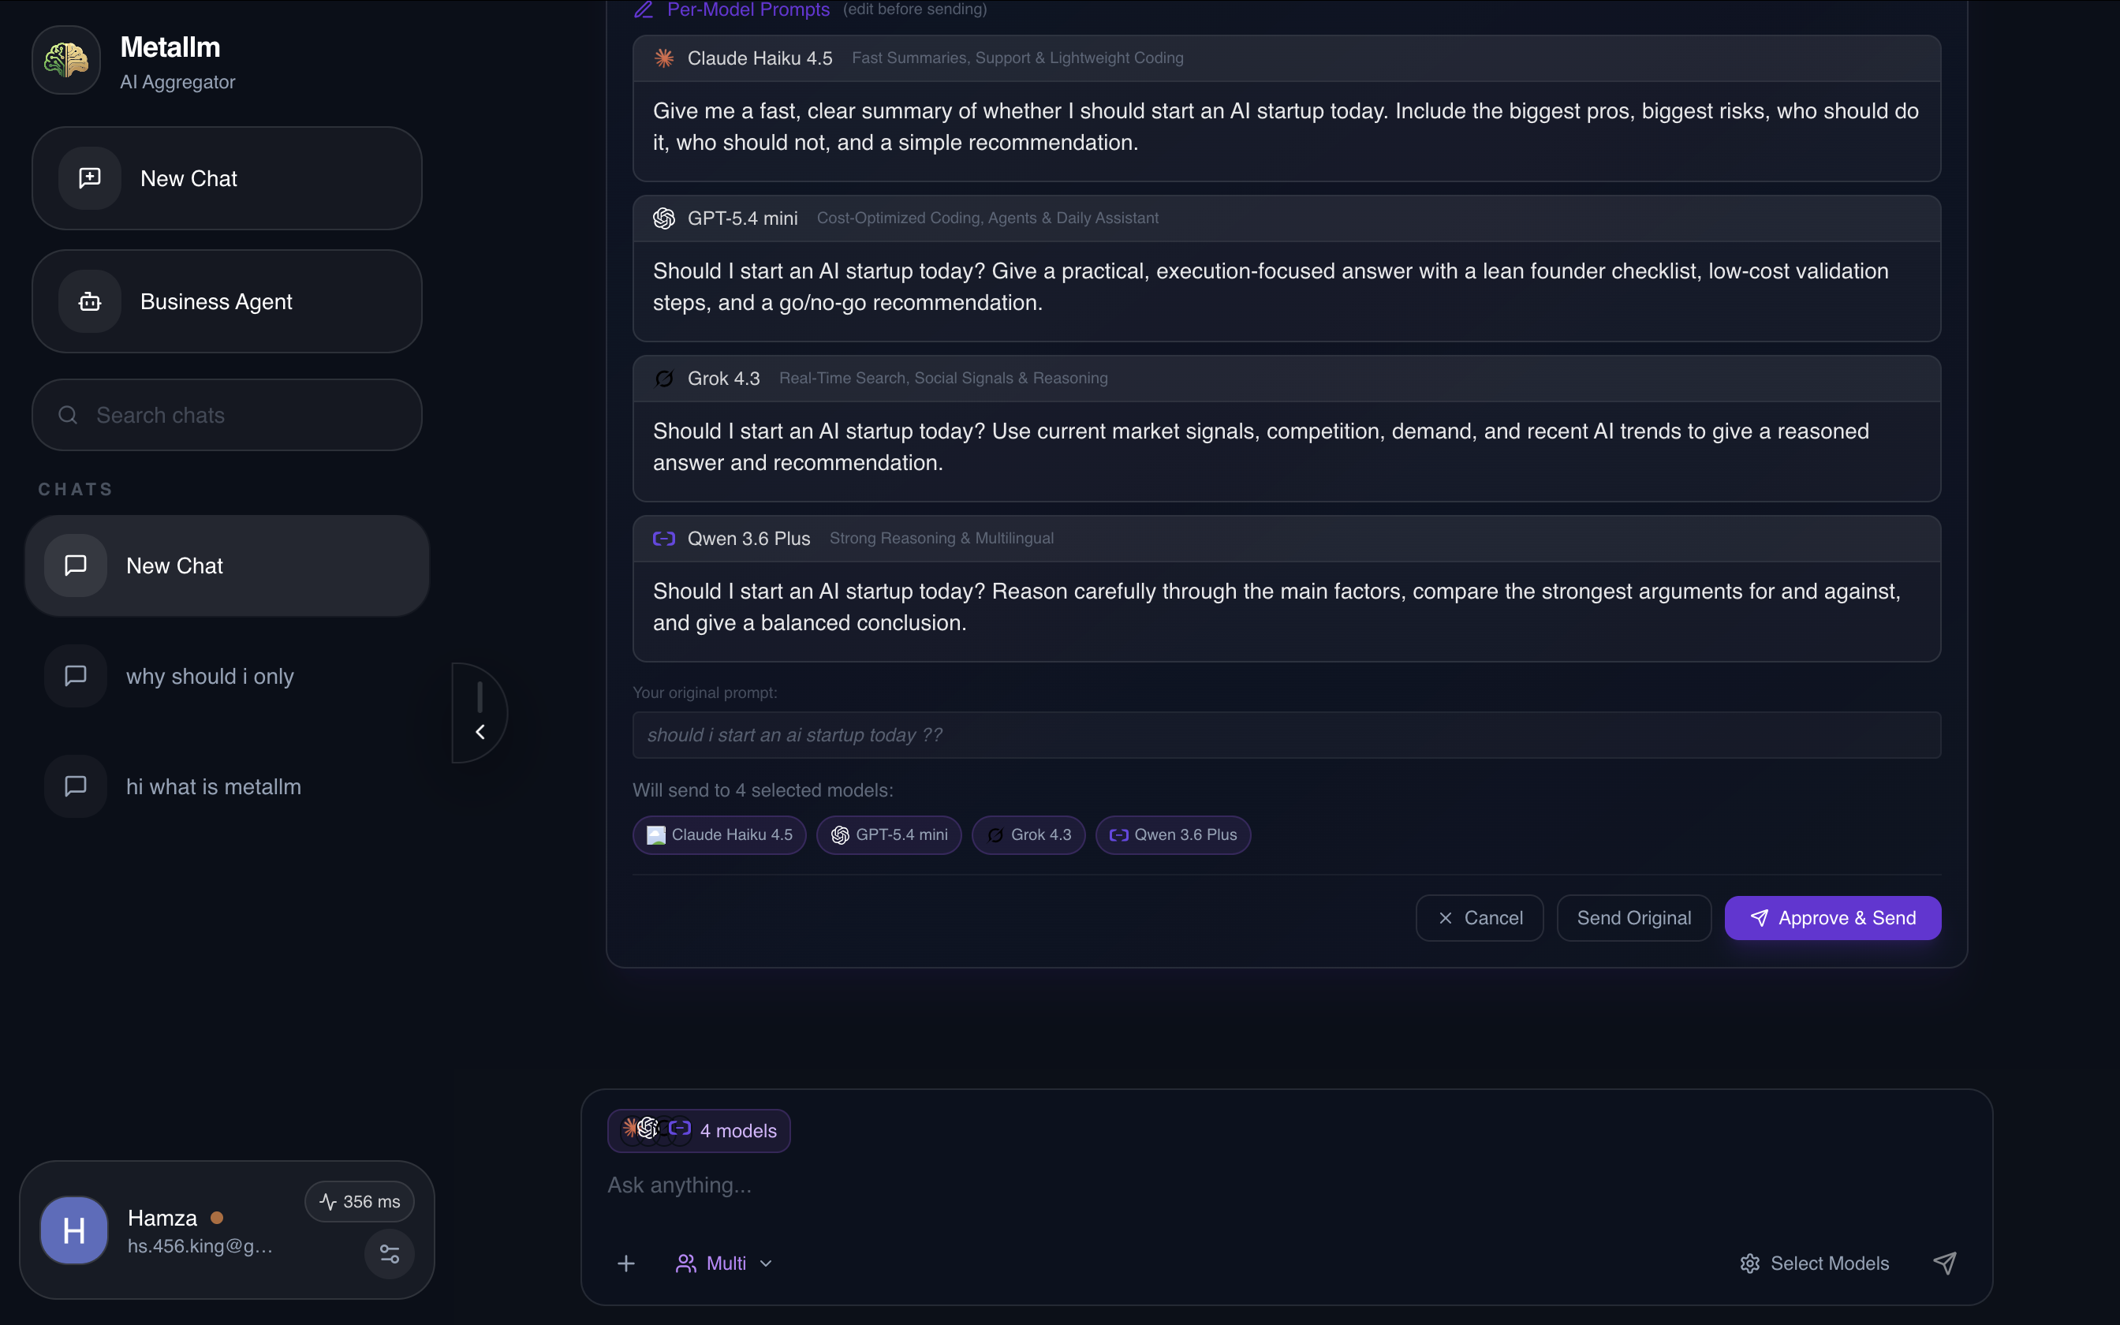
Task: Click the GPT-5.4 mini model chip
Action: click(889, 835)
